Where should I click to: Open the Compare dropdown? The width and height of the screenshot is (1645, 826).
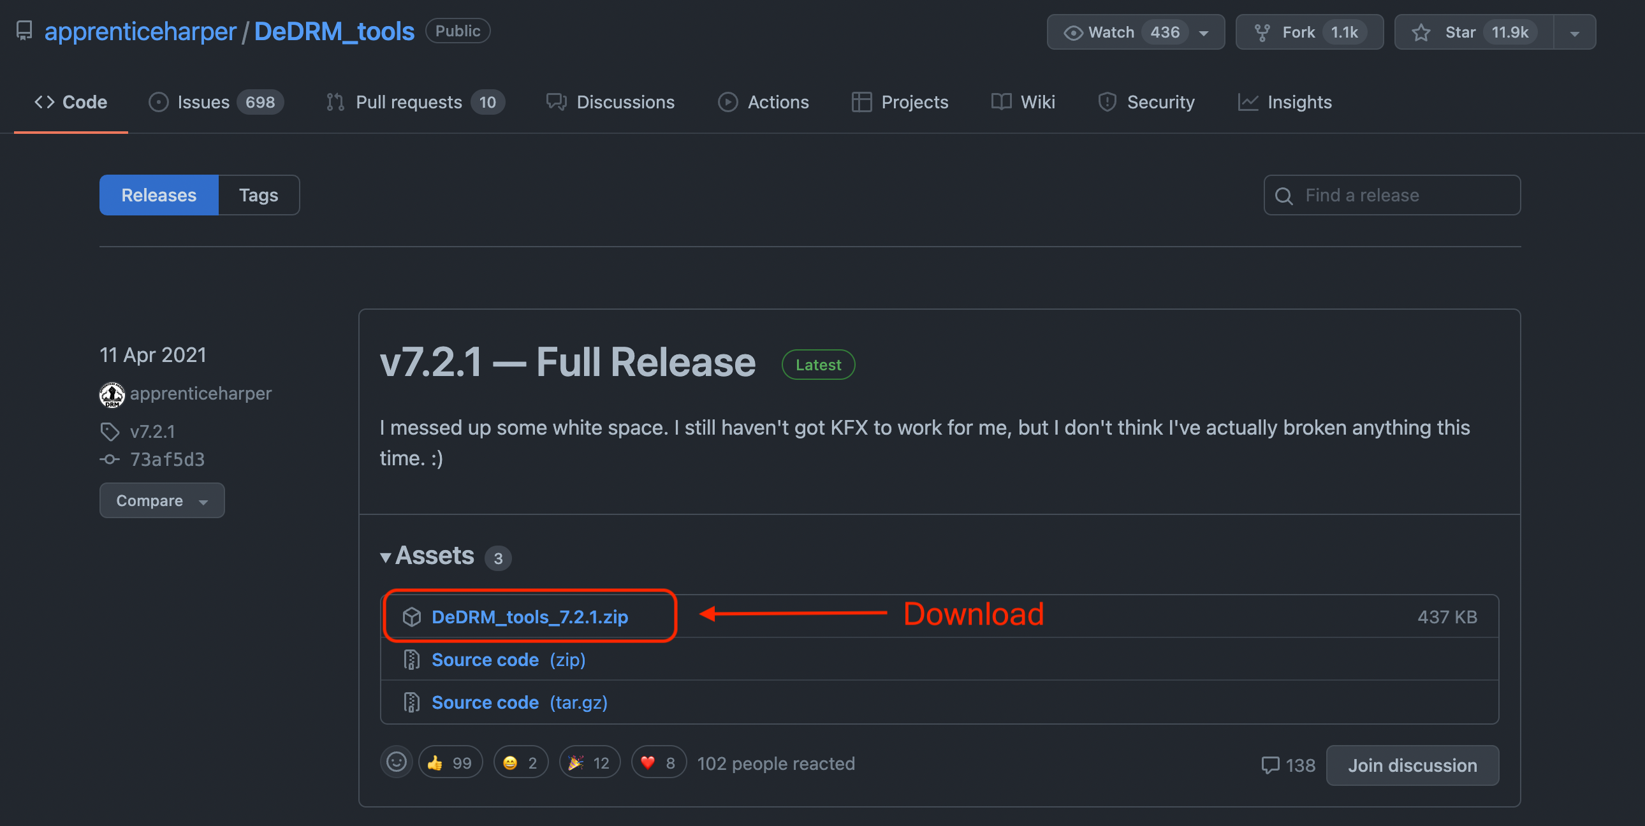161,500
